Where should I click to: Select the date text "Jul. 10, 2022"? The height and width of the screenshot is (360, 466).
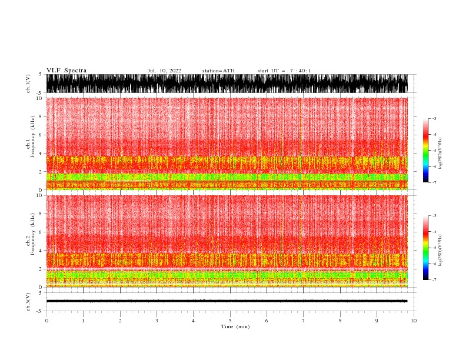pyautogui.click(x=164, y=71)
